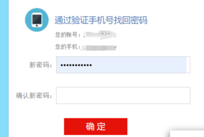Image resolution: width=204 pixels, height=137 pixels.
Task: Click the masked password dots
Action: pyautogui.click(x=76, y=65)
